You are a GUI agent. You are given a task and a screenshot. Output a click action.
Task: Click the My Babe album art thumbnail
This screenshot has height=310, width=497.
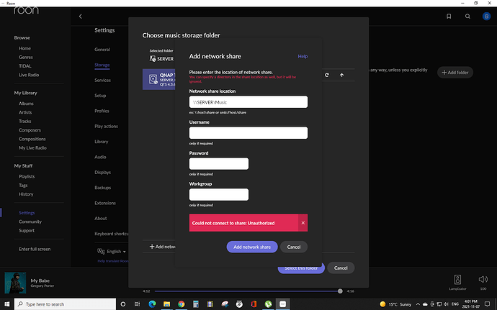point(15,283)
